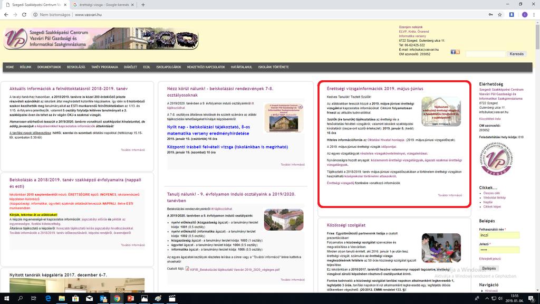540x304 pixels.
Task: Open TANÉV PROGRAMJA menu
Action: (x=105, y=67)
